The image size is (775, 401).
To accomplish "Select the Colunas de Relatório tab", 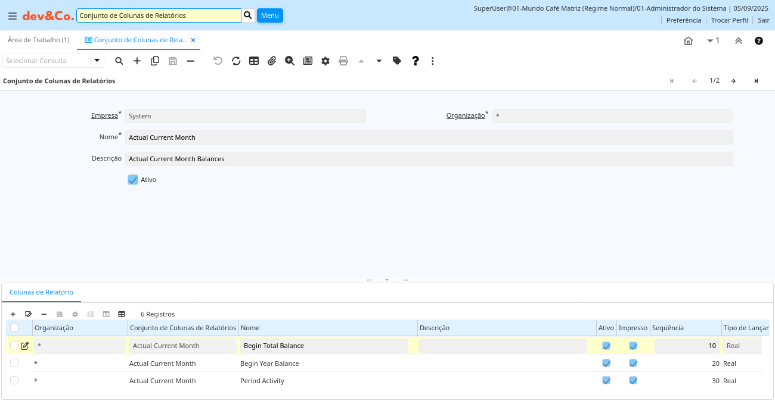I will 41,292.
